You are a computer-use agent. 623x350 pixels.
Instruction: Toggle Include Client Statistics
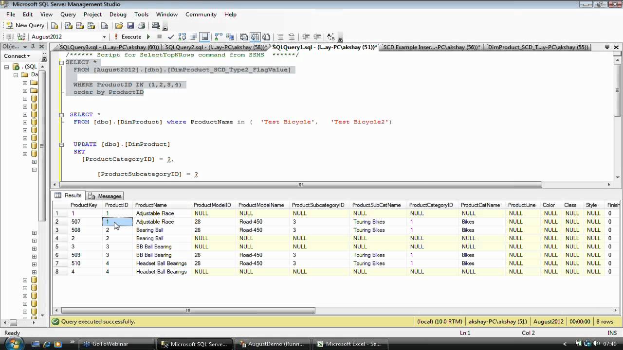pos(229,36)
